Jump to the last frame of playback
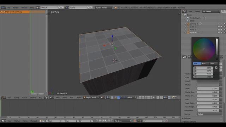The width and height of the screenshot is (226, 127). (112, 121)
